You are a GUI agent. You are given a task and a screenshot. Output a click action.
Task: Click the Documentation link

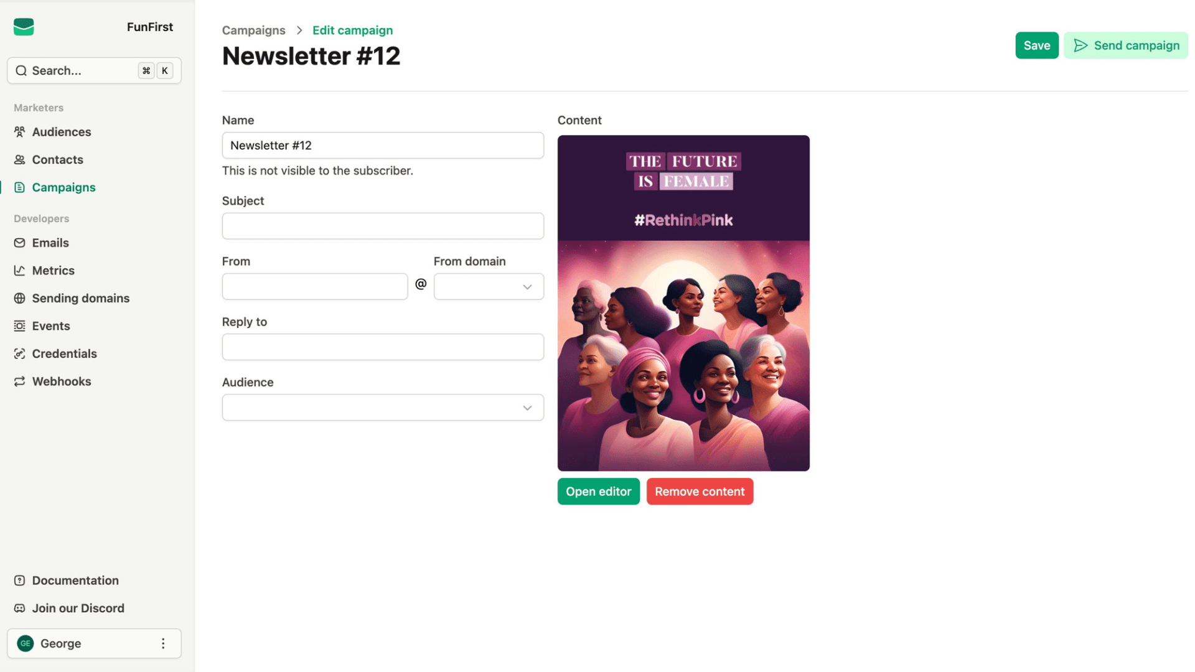click(75, 580)
